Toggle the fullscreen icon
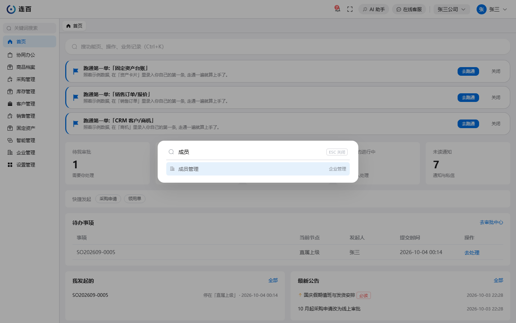Image resolution: width=516 pixels, height=323 pixels. click(350, 9)
